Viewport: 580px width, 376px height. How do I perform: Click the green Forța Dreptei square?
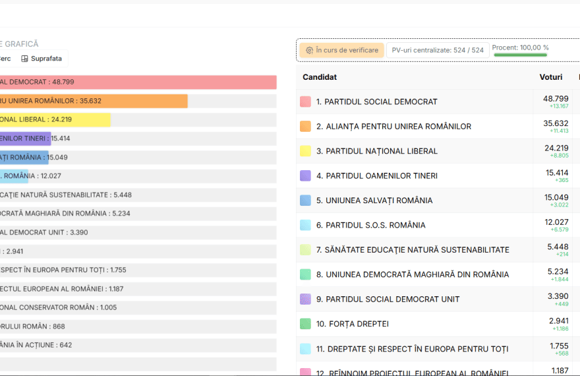coord(305,324)
